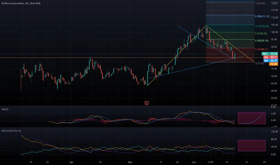Click the Bid 85.19 price tag

tap(271, 61)
